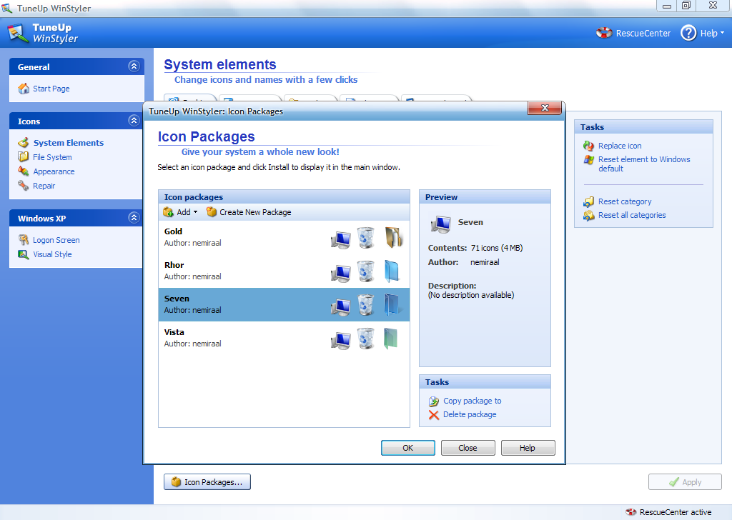
Task: Click the Apply button
Action: [685, 481]
